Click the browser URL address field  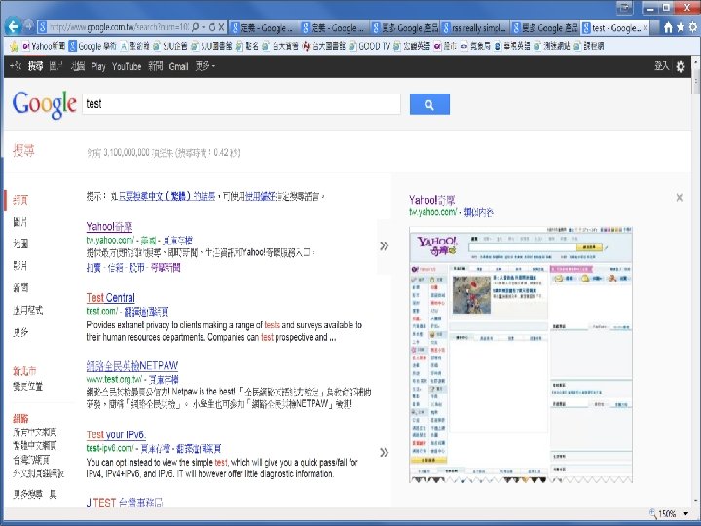[x=118, y=27]
